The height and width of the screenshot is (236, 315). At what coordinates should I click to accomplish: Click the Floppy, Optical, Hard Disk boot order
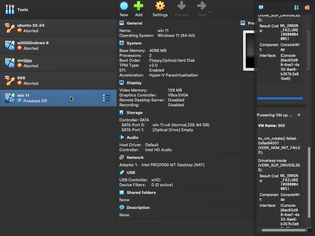click(x=172, y=61)
